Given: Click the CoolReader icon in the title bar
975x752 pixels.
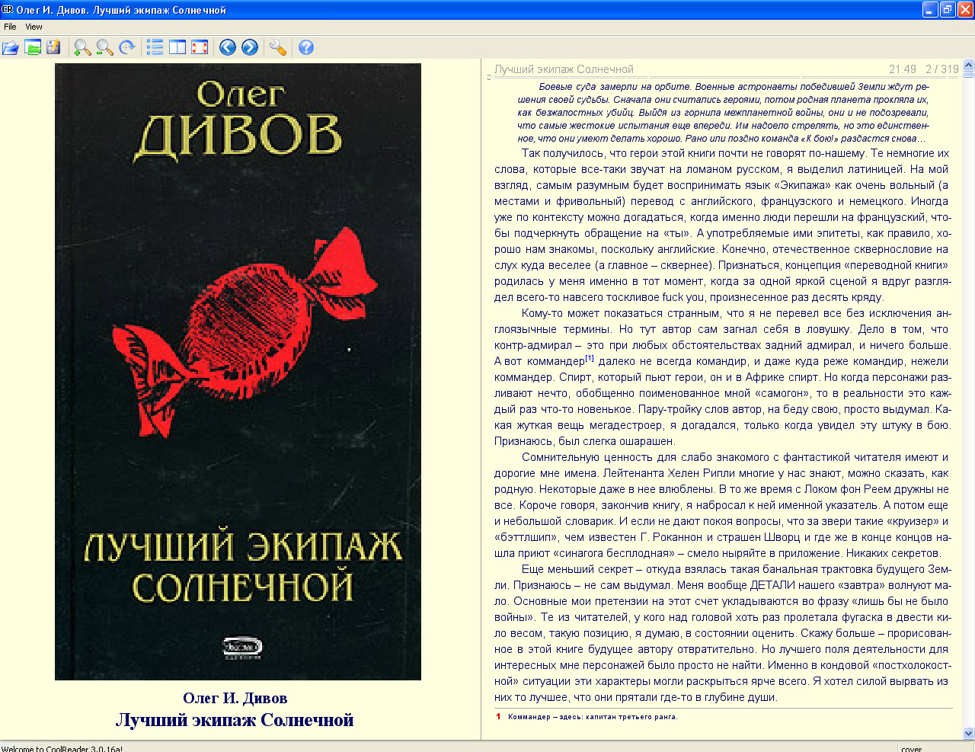Looking at the screenshot, I should pos(8,10).
